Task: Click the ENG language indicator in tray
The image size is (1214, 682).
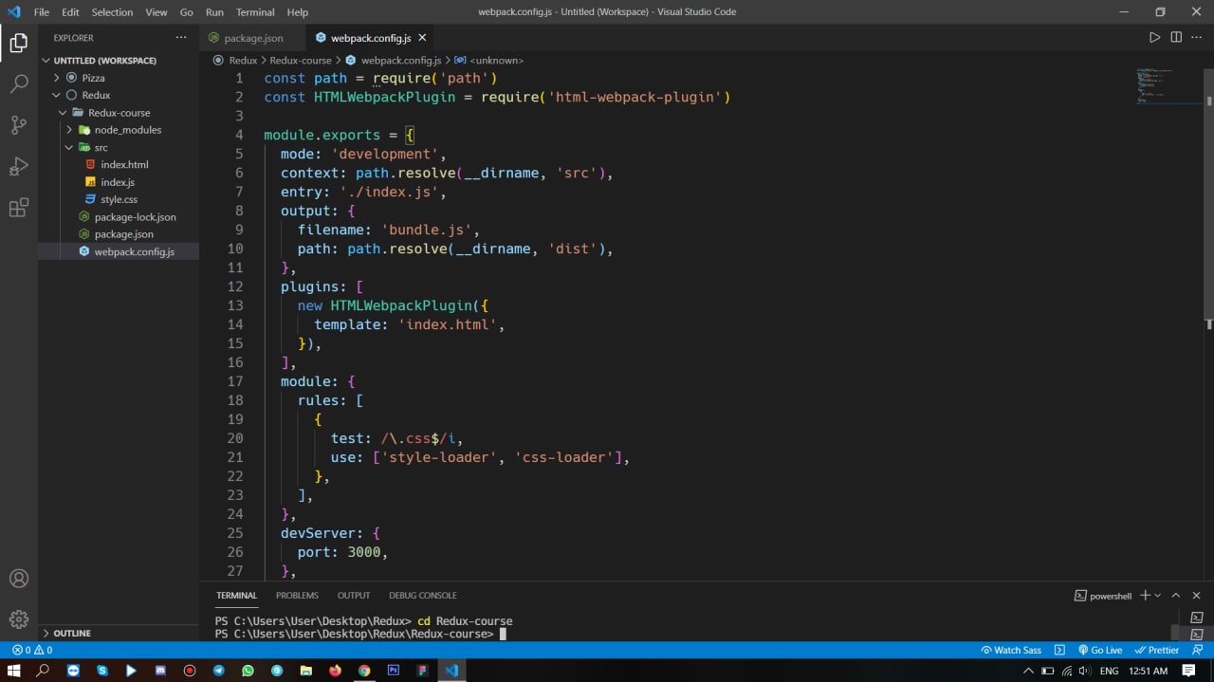Action: 1109,671
